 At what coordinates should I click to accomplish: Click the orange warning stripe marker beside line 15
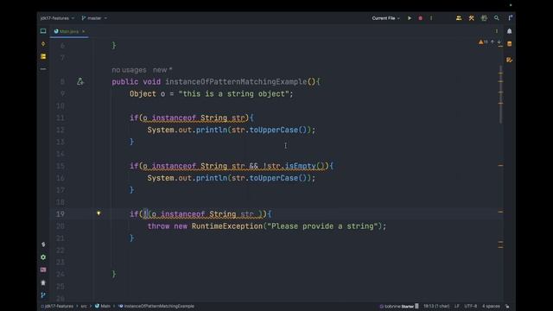(x=500, y=165)
